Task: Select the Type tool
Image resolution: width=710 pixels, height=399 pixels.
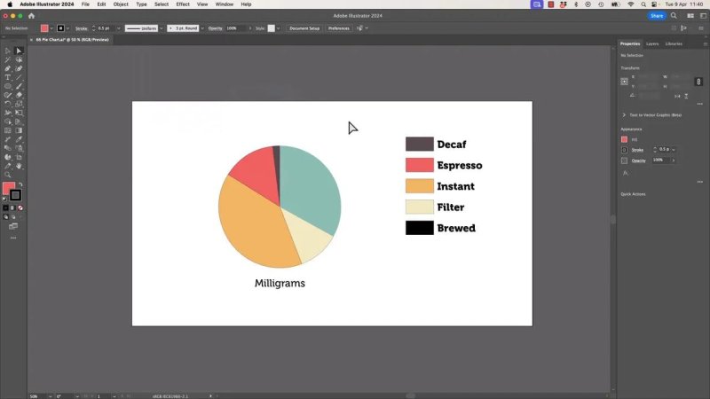Action: coord(8,77)
